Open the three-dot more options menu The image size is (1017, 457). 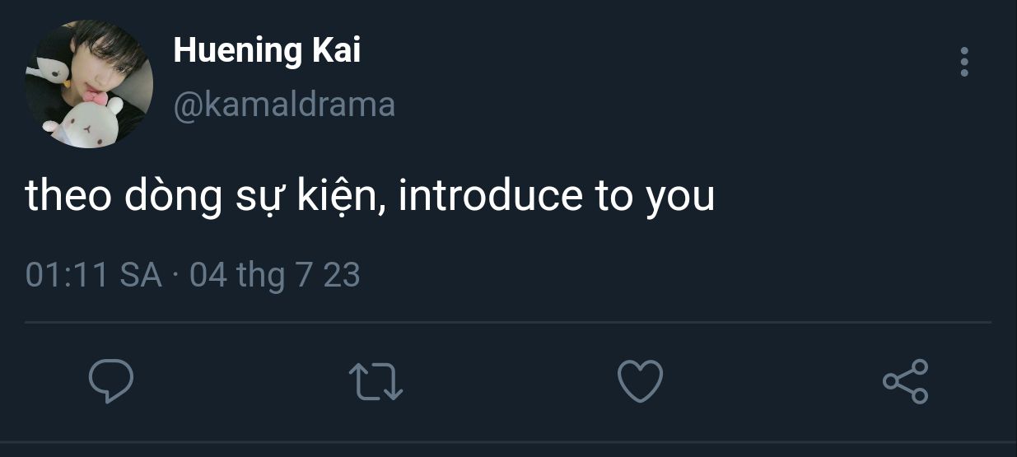964,63
